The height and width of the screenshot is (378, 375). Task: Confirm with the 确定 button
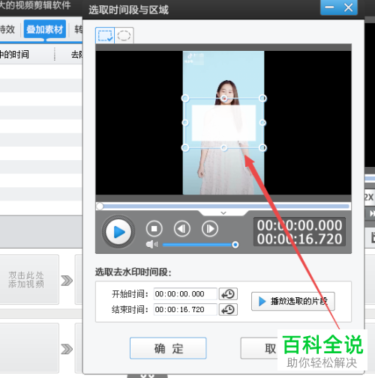[x=168, y=348]
